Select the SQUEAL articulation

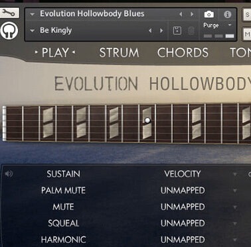click(x=63, y=223)
